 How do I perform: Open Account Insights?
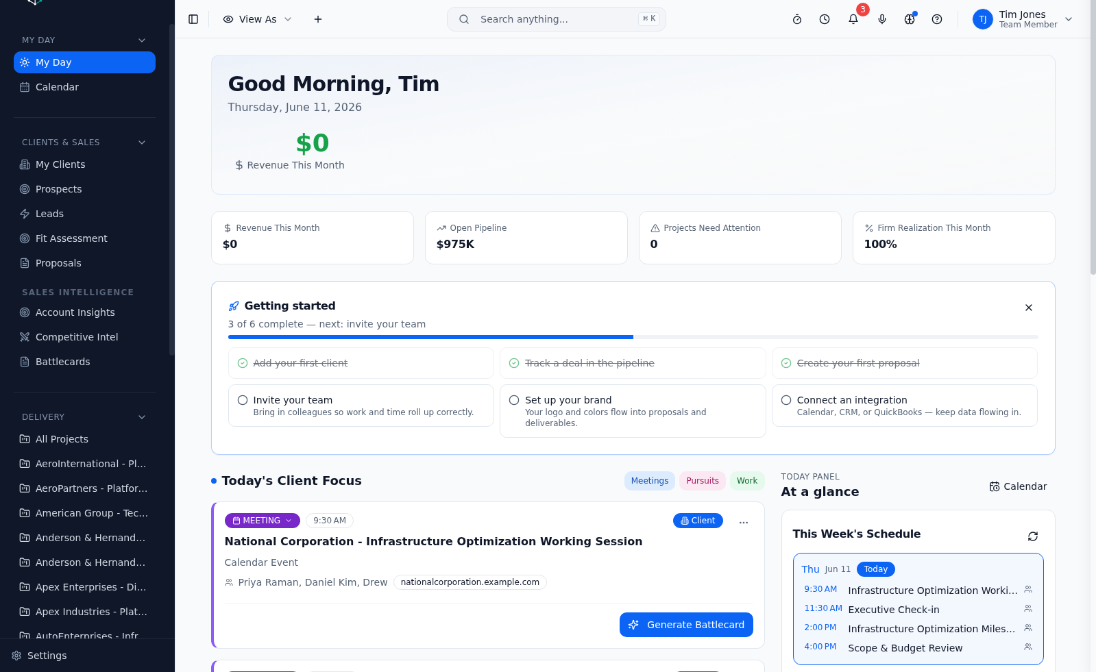pos(84,312)
